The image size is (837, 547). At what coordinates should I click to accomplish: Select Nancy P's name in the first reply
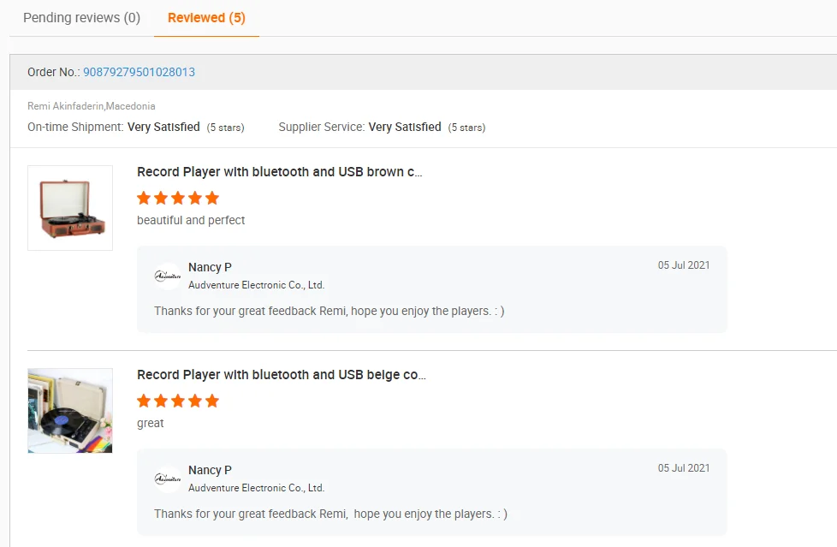click(210, 267)
